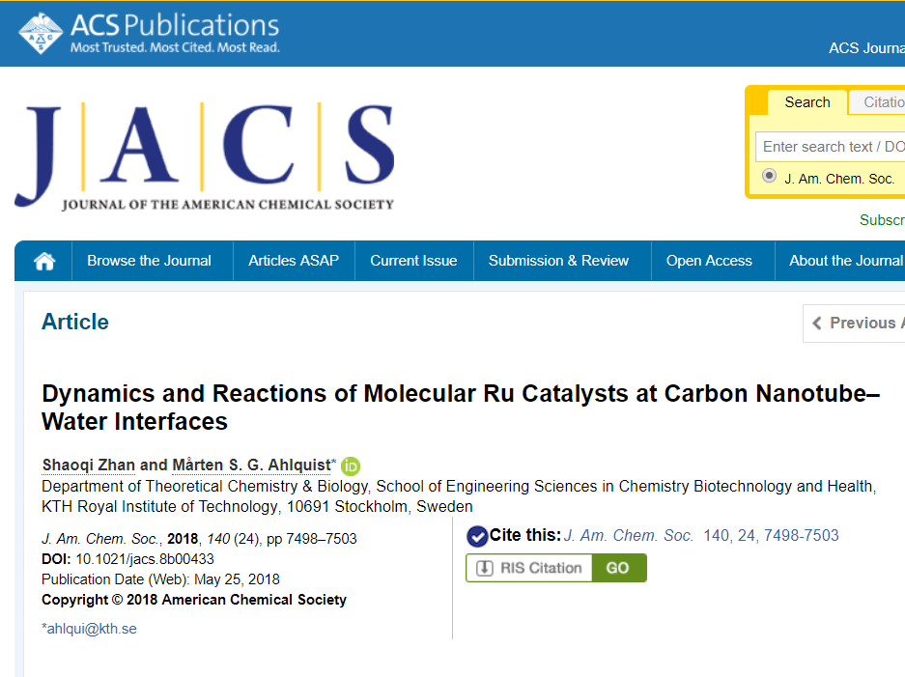Click the Previous article chevron arrow
Image resolution: width=905 pixels, height=677 pixels.
click(x=817, y=324)
